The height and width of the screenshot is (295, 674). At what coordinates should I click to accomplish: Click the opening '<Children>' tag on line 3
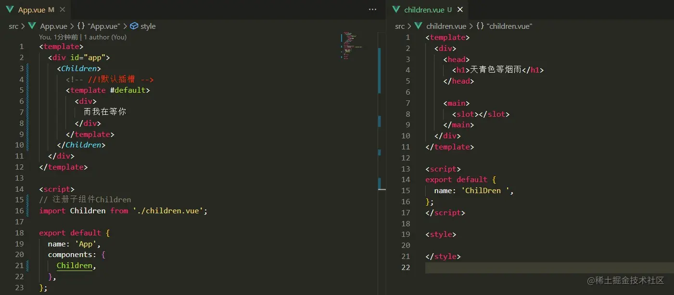pyautogui.click(x=79, y=69)
